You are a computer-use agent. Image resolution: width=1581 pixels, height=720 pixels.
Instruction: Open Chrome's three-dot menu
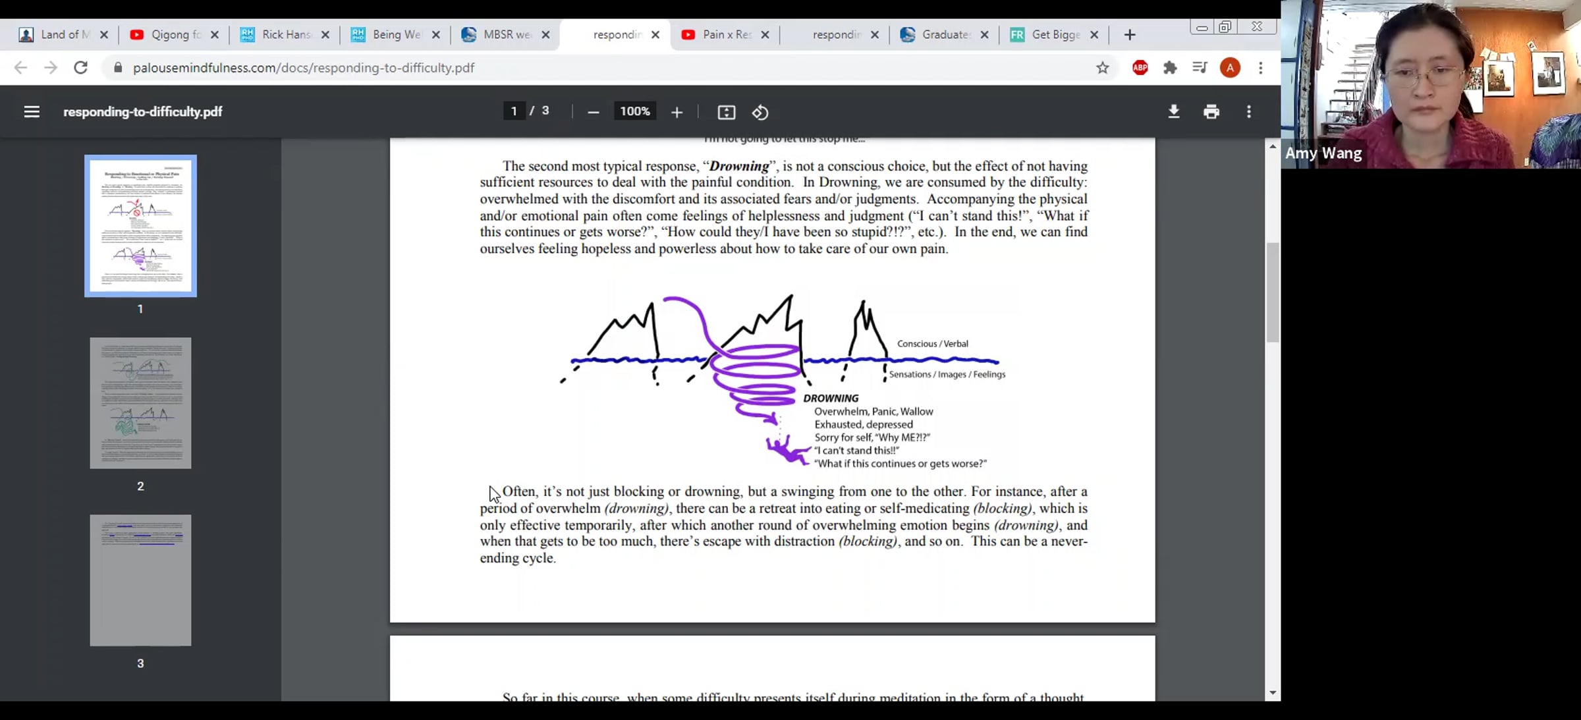(1260, 68)
